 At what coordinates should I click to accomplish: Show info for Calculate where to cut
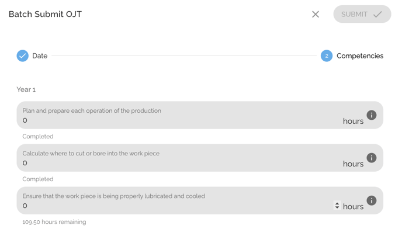(x=371, y=158)
